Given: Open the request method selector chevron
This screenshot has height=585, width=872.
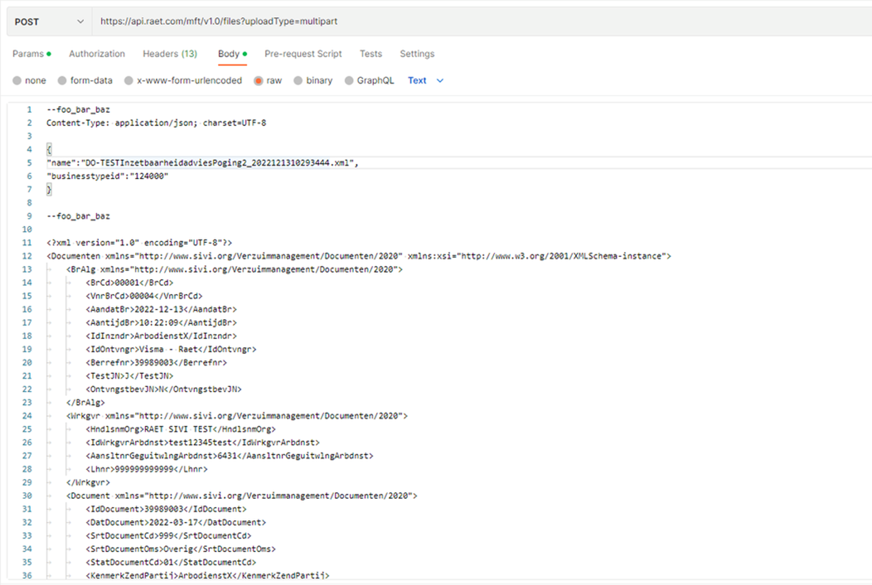Looking at the screenshot, I should (80, 21).
